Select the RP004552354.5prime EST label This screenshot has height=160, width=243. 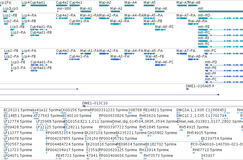coord(65,133)
